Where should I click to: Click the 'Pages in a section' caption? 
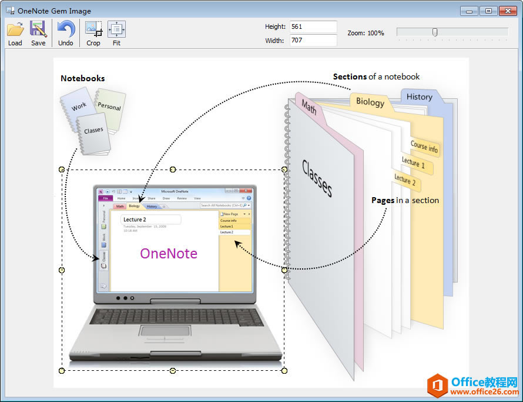[x=405, y=200]
